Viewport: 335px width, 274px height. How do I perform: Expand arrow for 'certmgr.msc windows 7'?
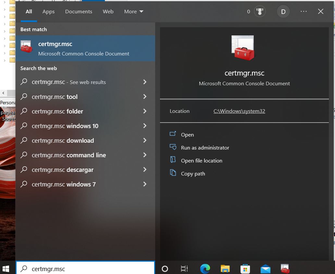pyautogui.click(x=145, y=184)
